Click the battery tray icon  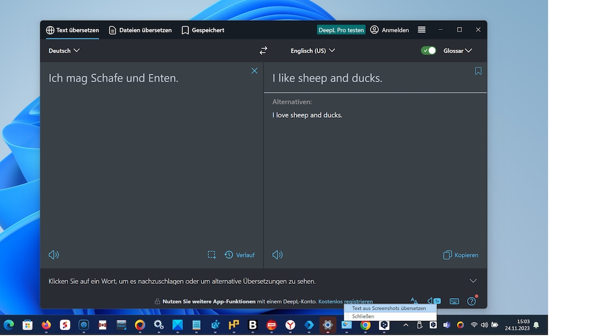click(x=494, y=325)
